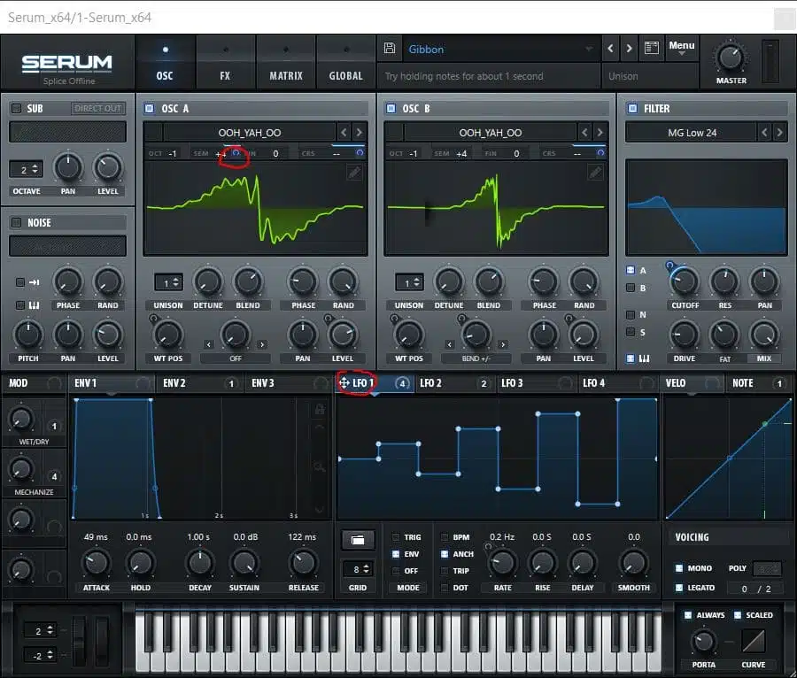Screen dimensions: 797x678
Task: Click the envelope ATTACK knob
Action: 96,563
